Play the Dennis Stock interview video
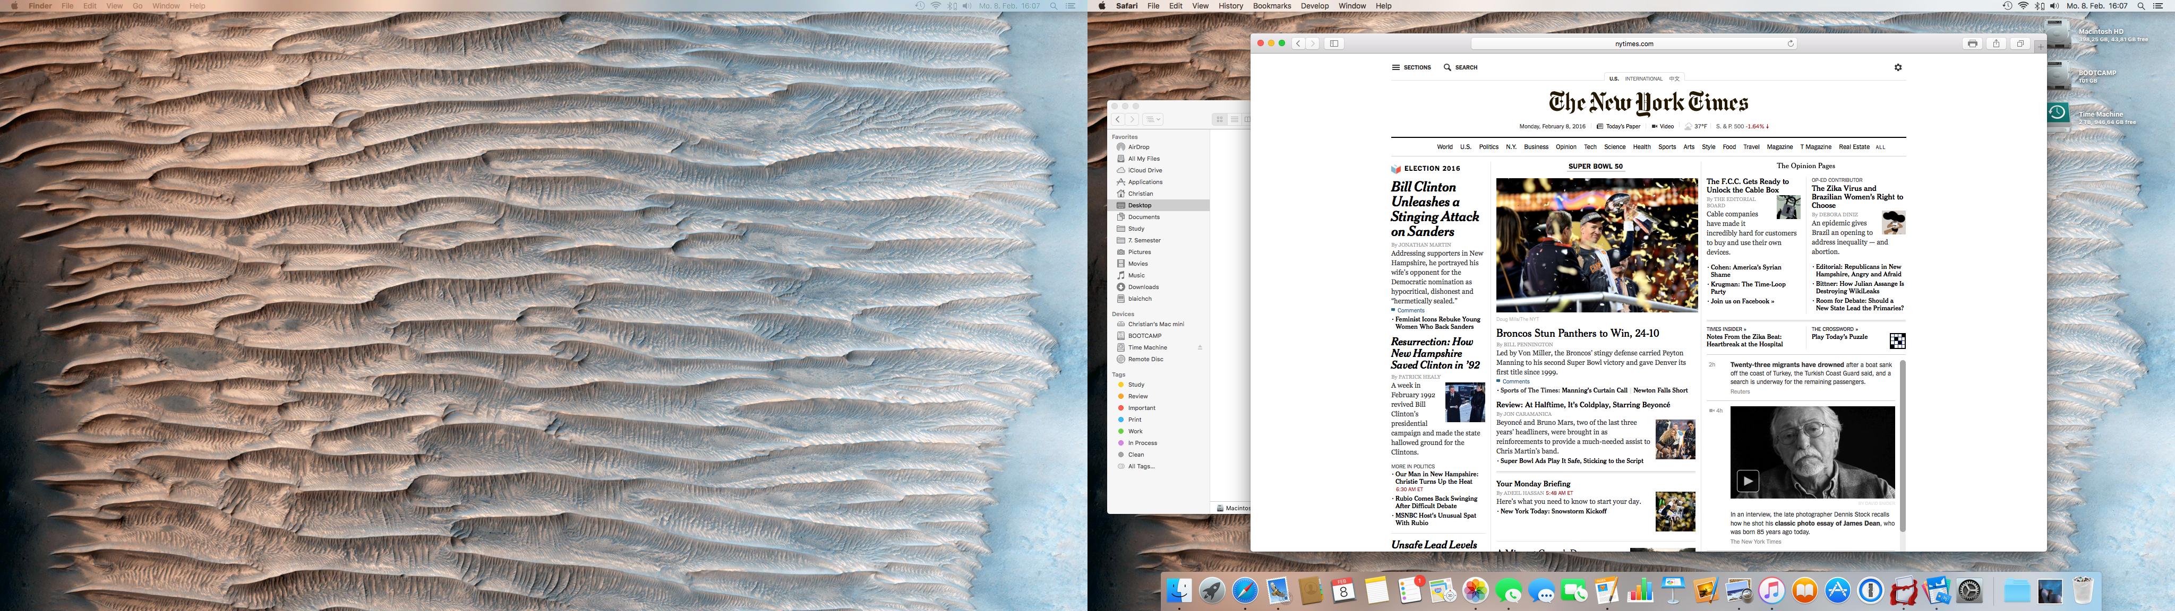Image resolution: width=2175 pixels, height=611 pixels. tap(1747, 481)
